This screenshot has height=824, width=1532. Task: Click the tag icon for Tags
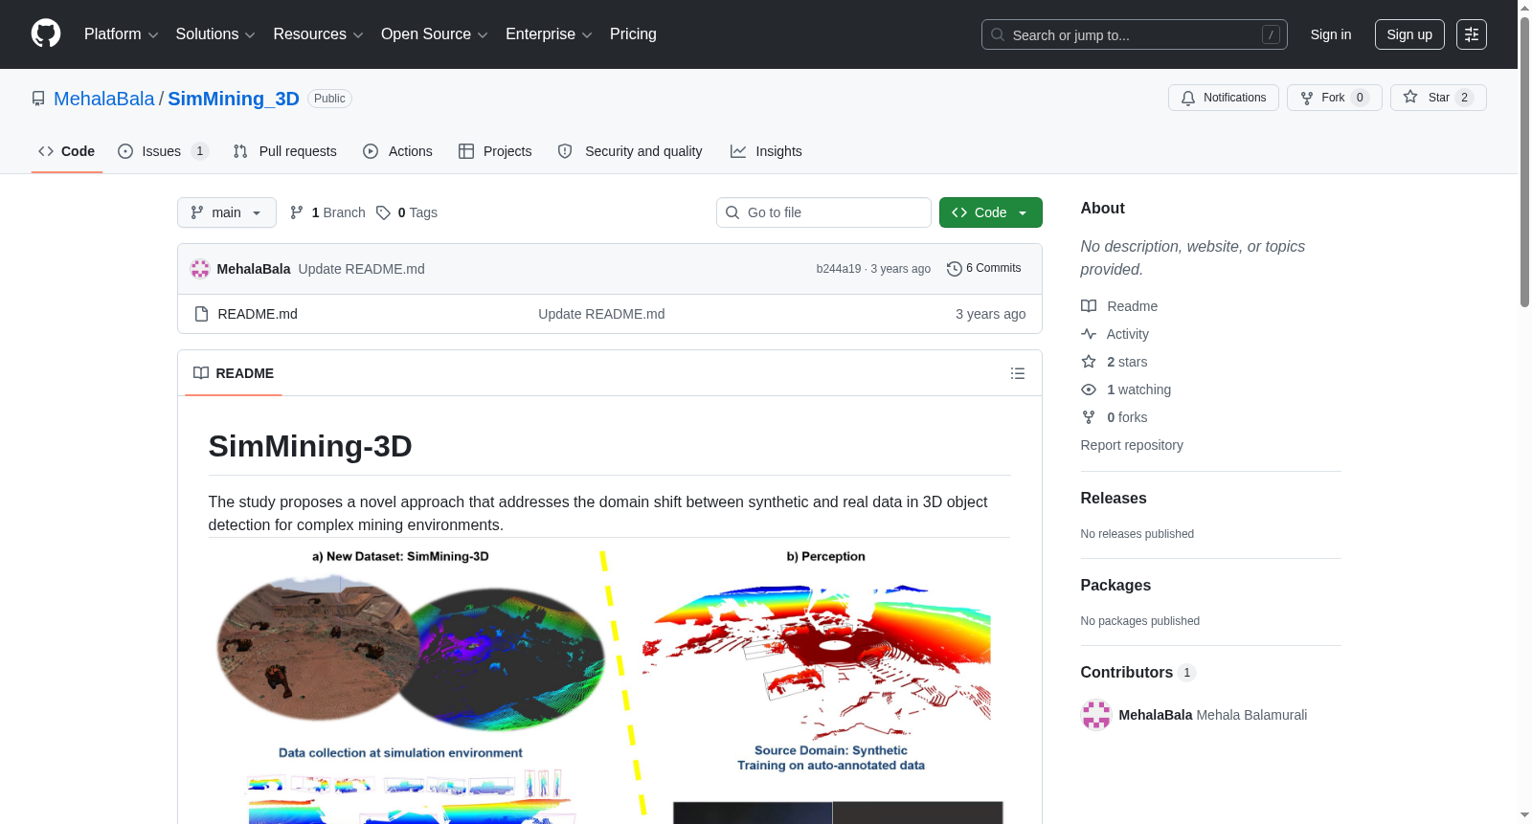click(x=383, y=212)
